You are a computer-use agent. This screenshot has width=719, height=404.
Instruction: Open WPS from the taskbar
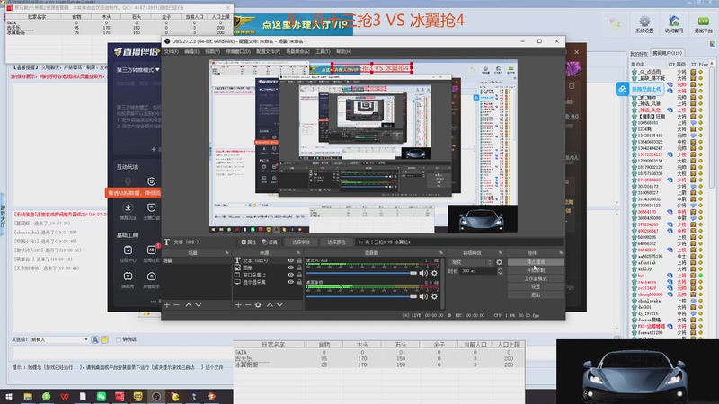point(65,397)
